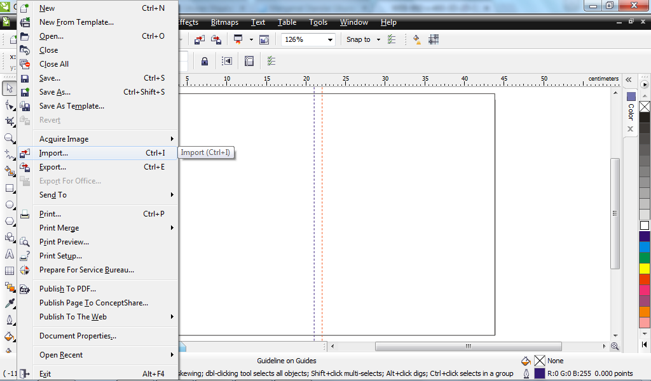Image resolution: width=651 pixels, height=381 pixels.
Task: Click the blue outline color box in status bar
Action: coord(539,373)
